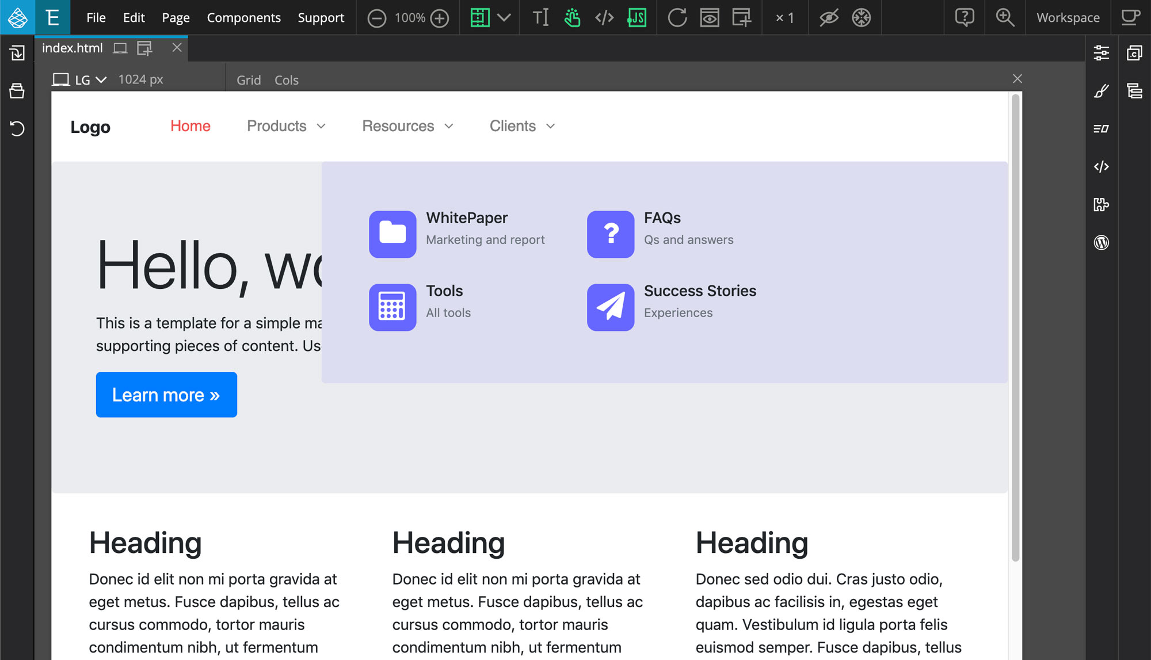
Task: Click the page preview vertical scrollbar
Action: 1016,328
